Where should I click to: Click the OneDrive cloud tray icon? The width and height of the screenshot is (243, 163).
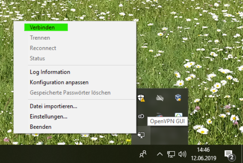pyautogui.click(x=160, y=98)
